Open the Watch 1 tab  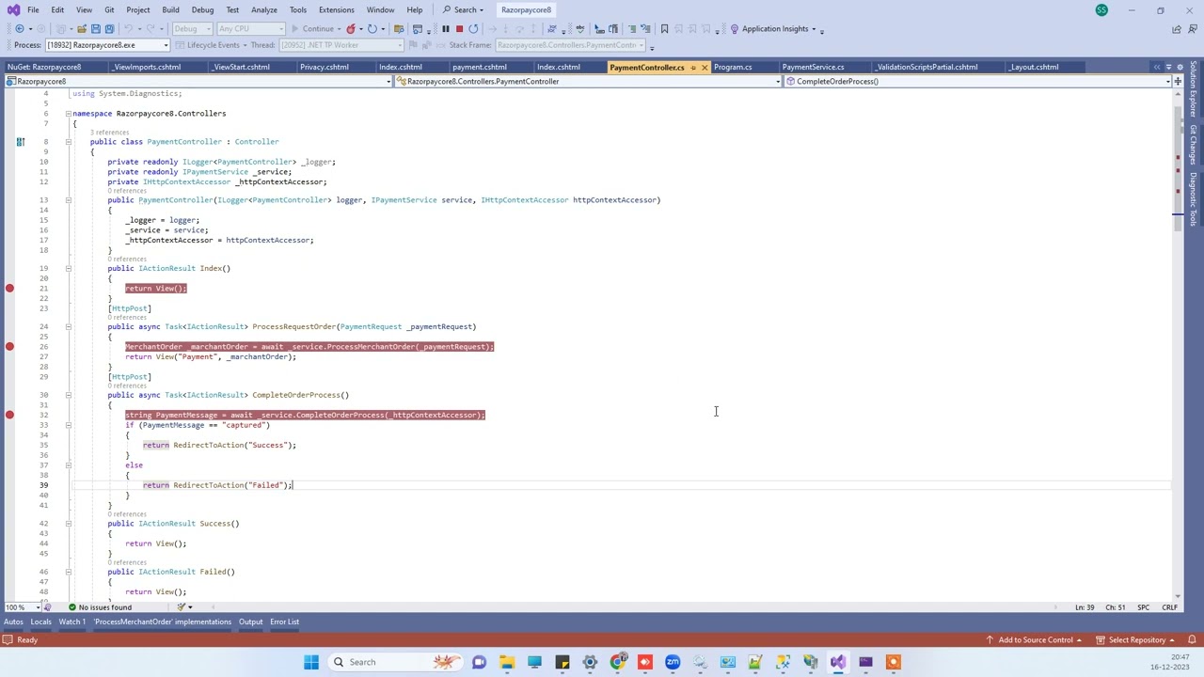click(72, 622)
